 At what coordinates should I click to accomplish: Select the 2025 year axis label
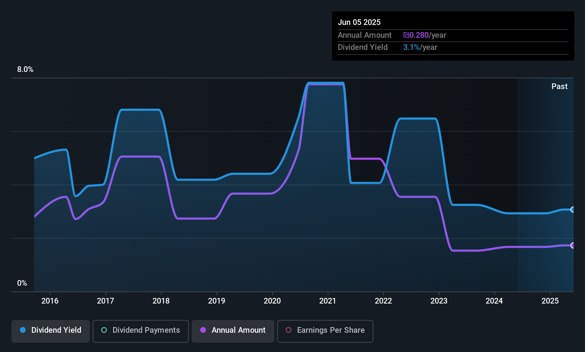tap(550, 301)
